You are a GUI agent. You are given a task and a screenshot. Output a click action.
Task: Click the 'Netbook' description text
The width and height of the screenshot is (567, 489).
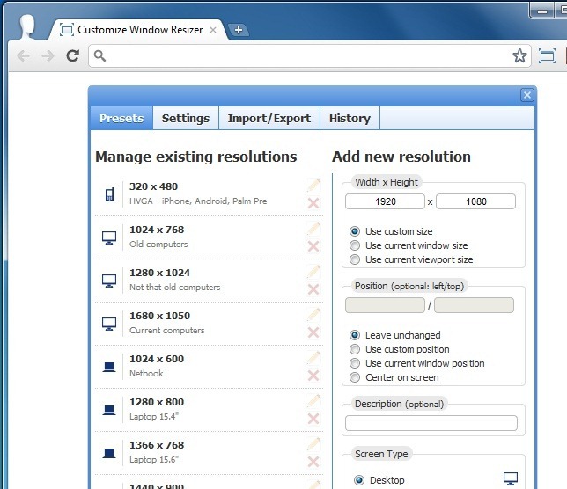click(146, 374)
